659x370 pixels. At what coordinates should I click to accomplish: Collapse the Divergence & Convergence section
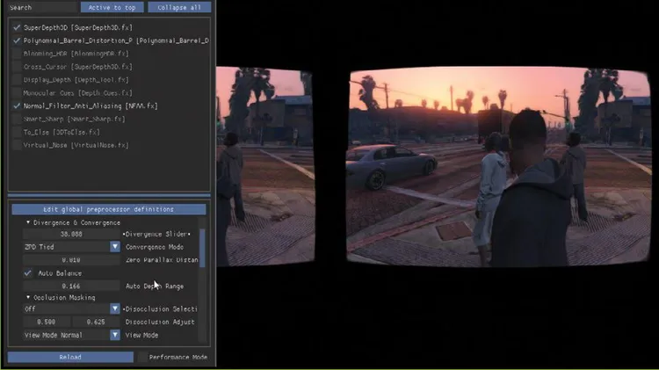tap(28, 222)
